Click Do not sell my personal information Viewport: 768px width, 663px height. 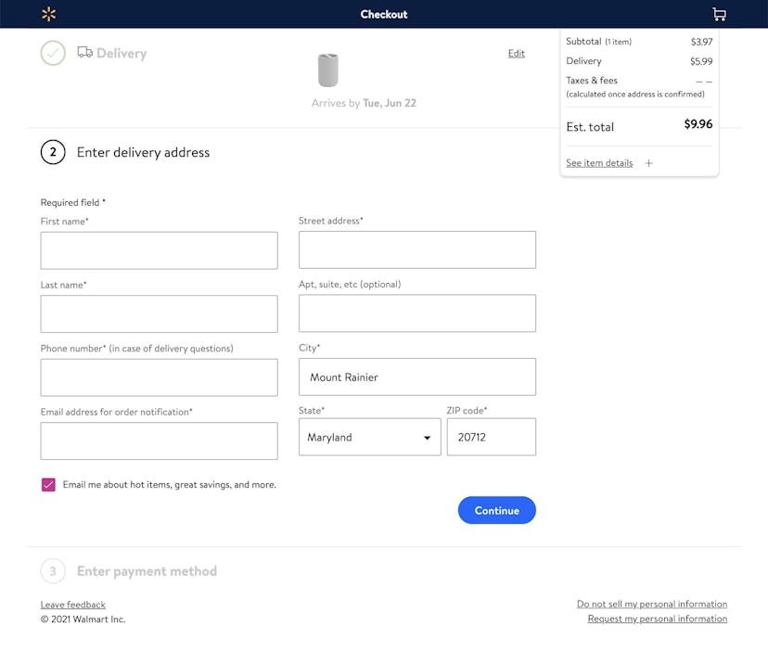tap(652, 604)
